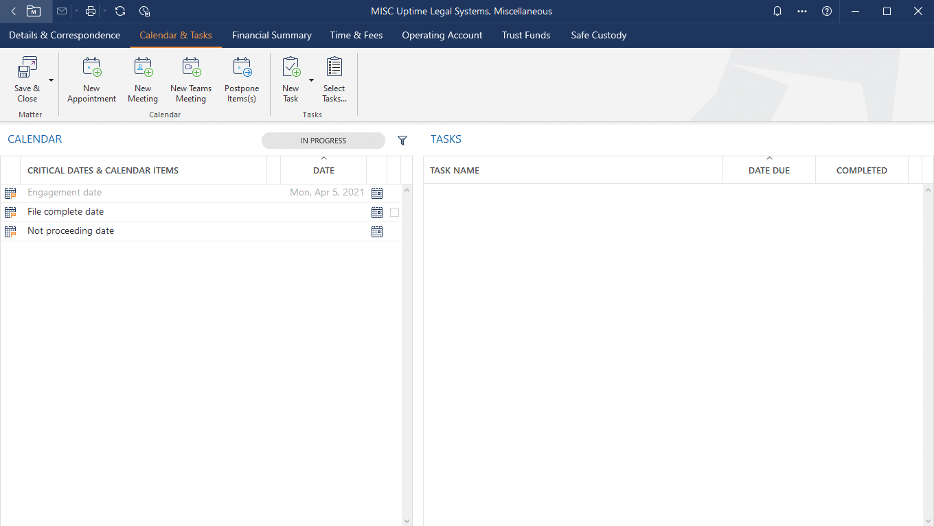
Task: Open the email dropdown arrow in title bar
Action: tap(76, 11)
